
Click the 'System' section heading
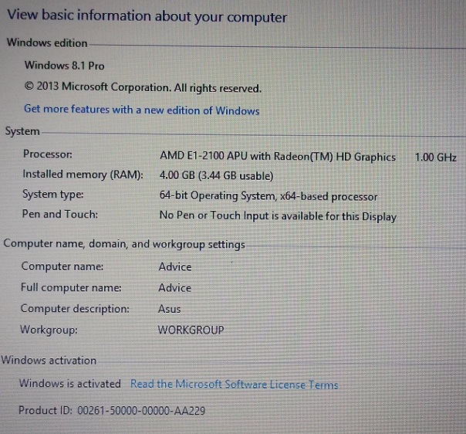pyautogui.click(x=22, y=131)
